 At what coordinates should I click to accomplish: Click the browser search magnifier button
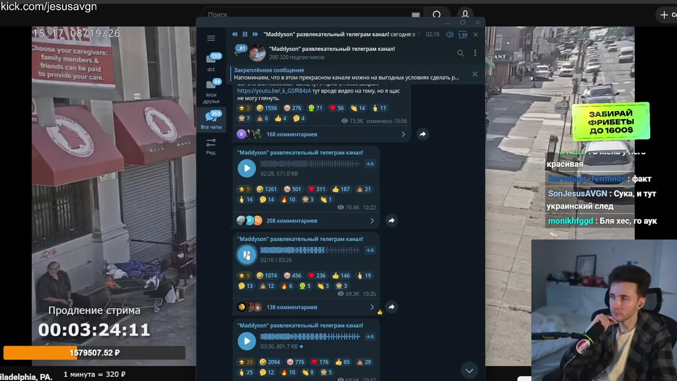point(437,15)
